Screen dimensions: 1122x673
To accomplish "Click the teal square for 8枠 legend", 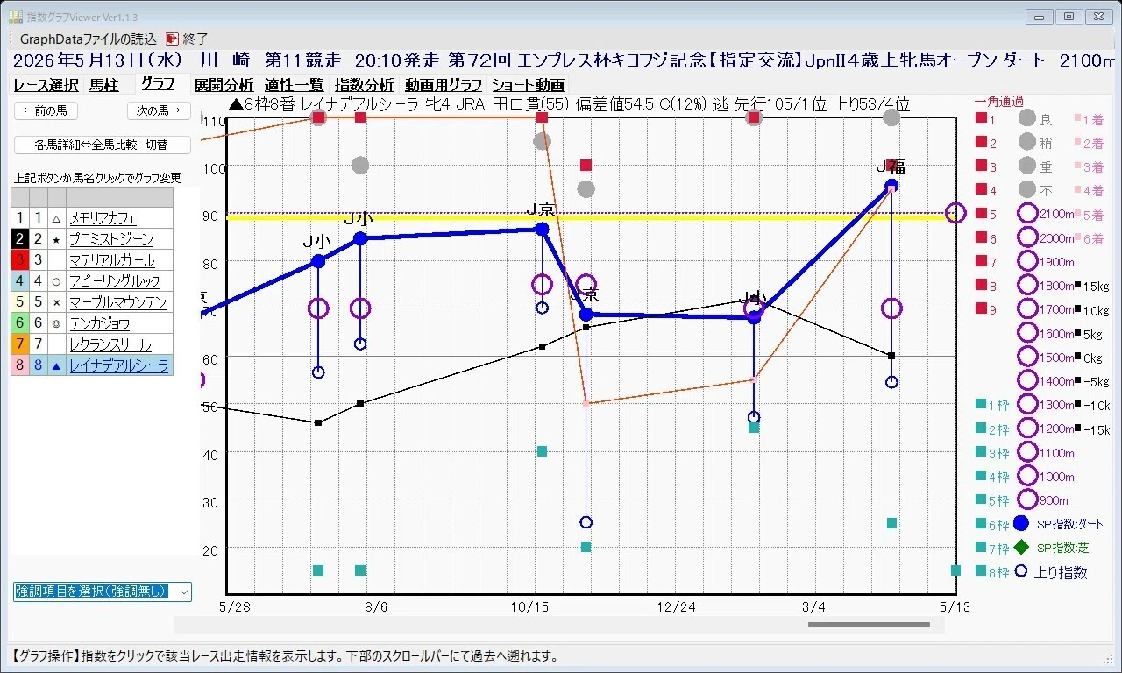I will point(981,571).
